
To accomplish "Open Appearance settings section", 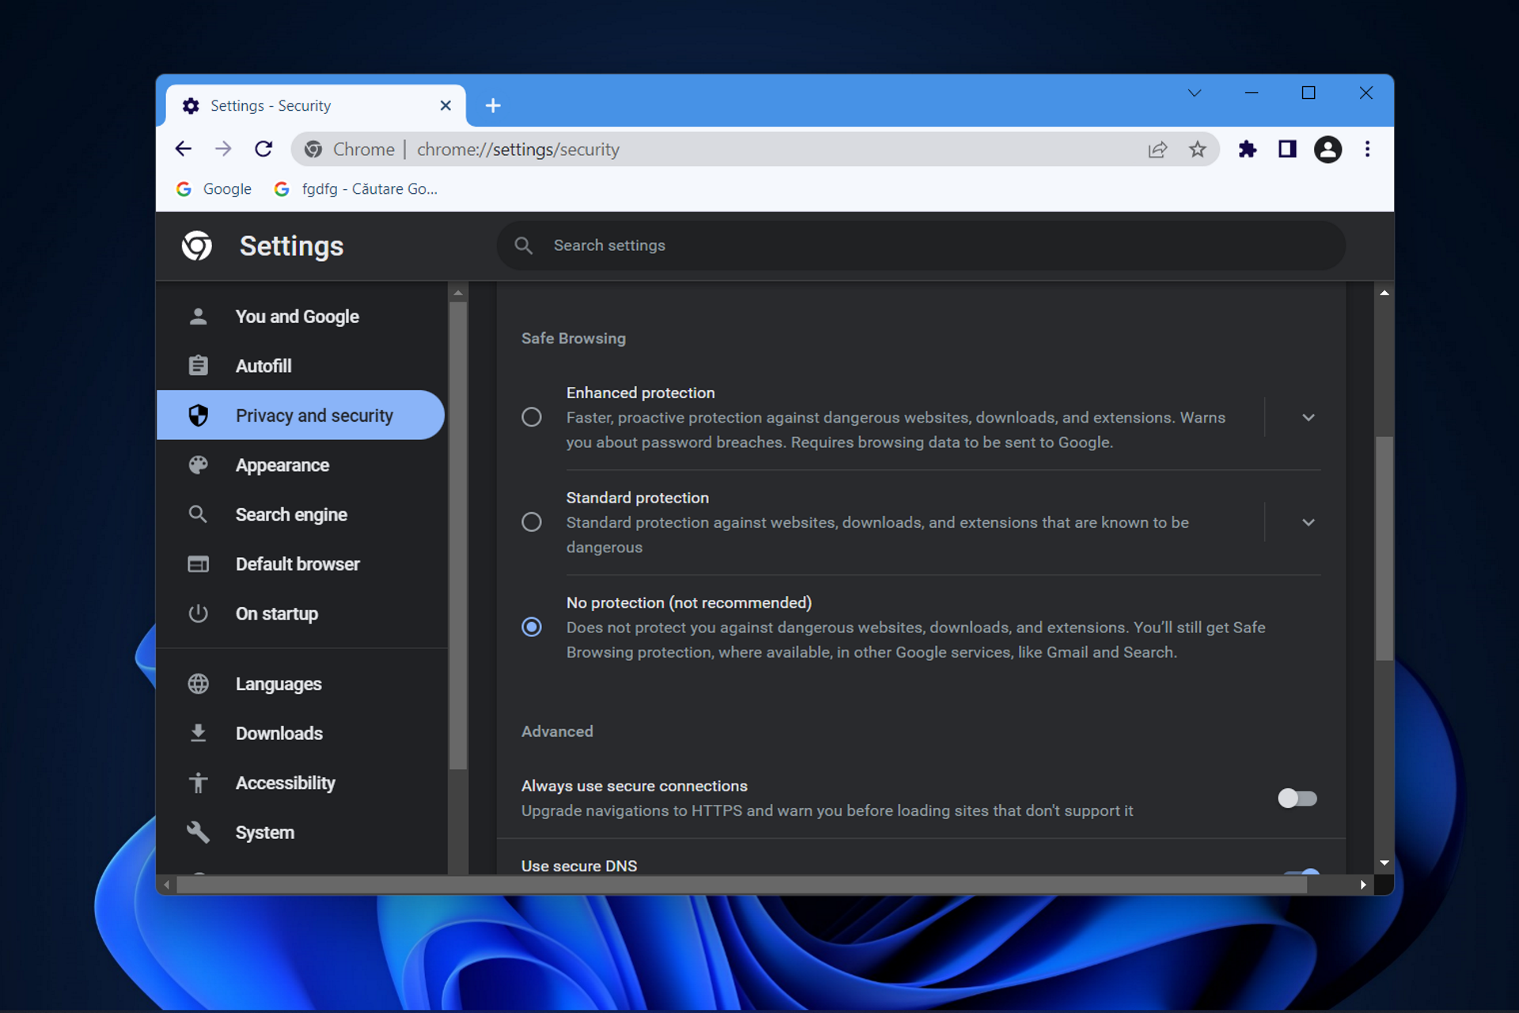I will pyautogui.click(x=282, y=465).
